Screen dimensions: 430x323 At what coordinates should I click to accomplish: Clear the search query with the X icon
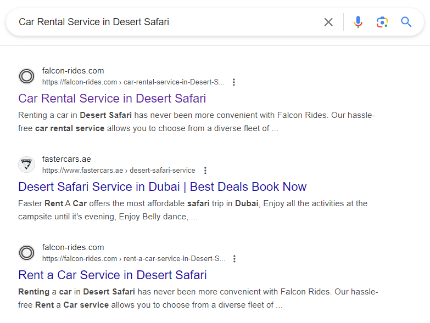[328, 22]
